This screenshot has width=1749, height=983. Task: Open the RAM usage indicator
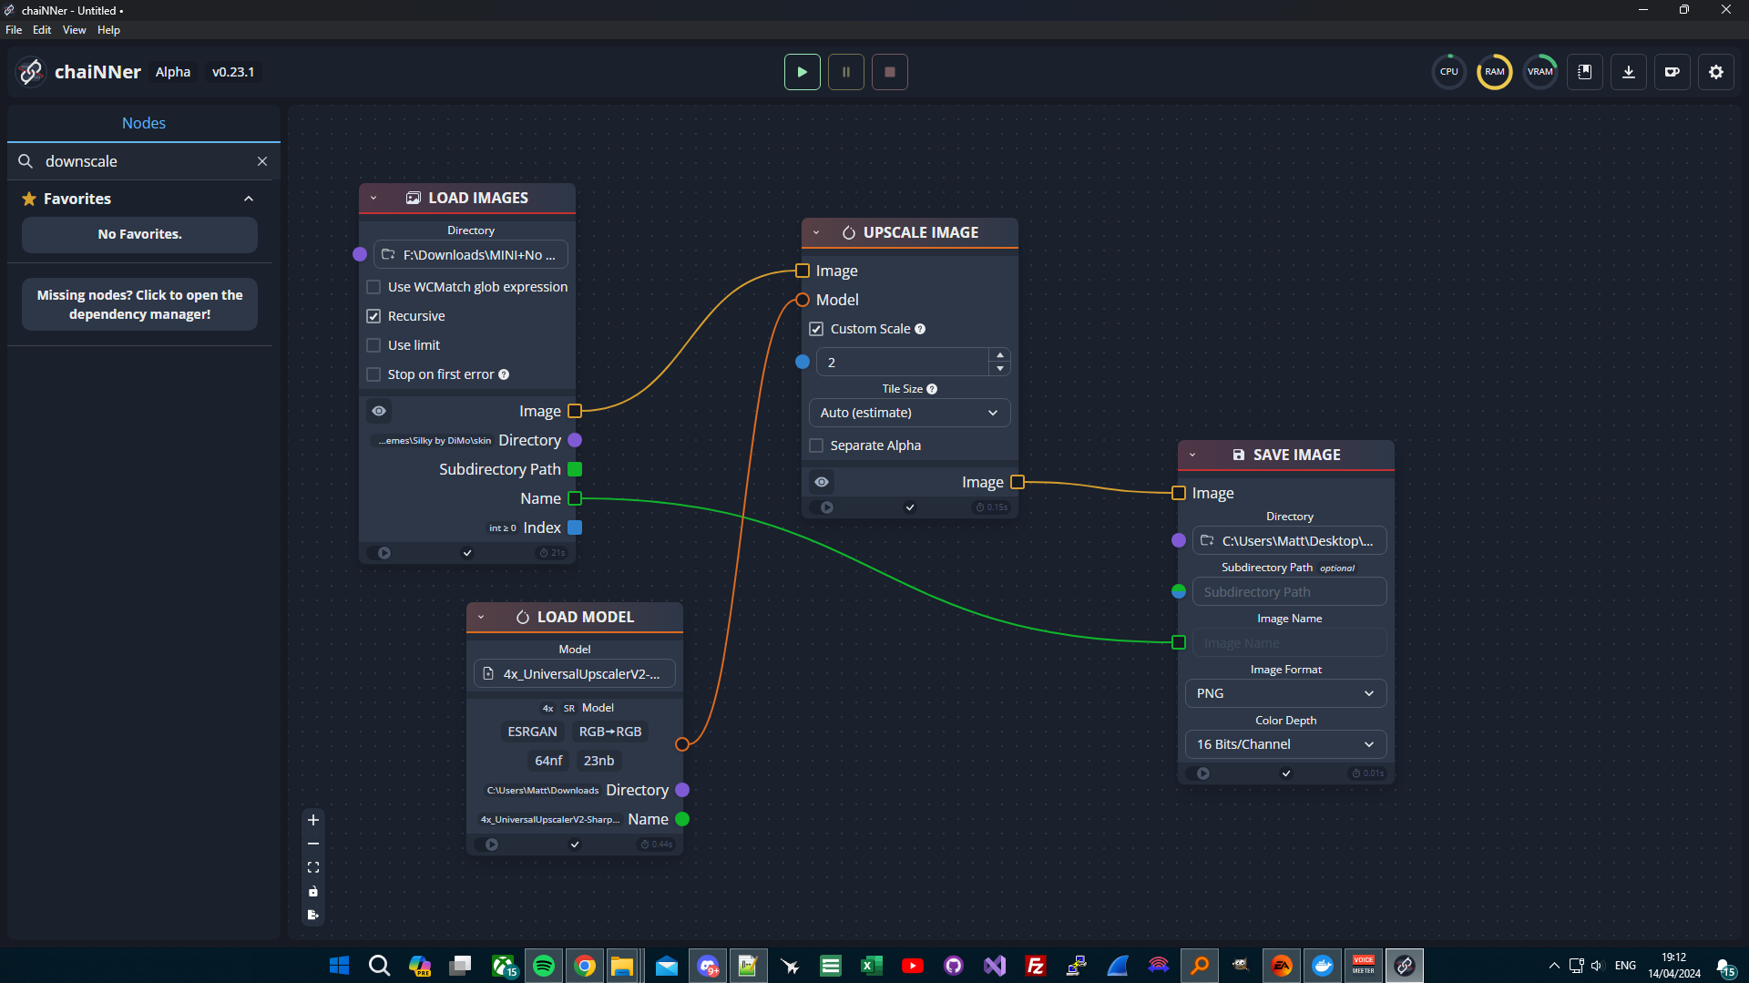point(1494,72)
